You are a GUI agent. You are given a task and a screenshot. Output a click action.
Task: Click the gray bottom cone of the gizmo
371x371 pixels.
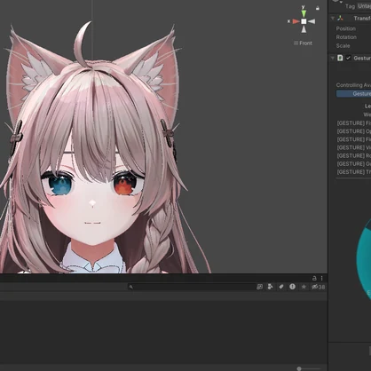tap(304, 29)
